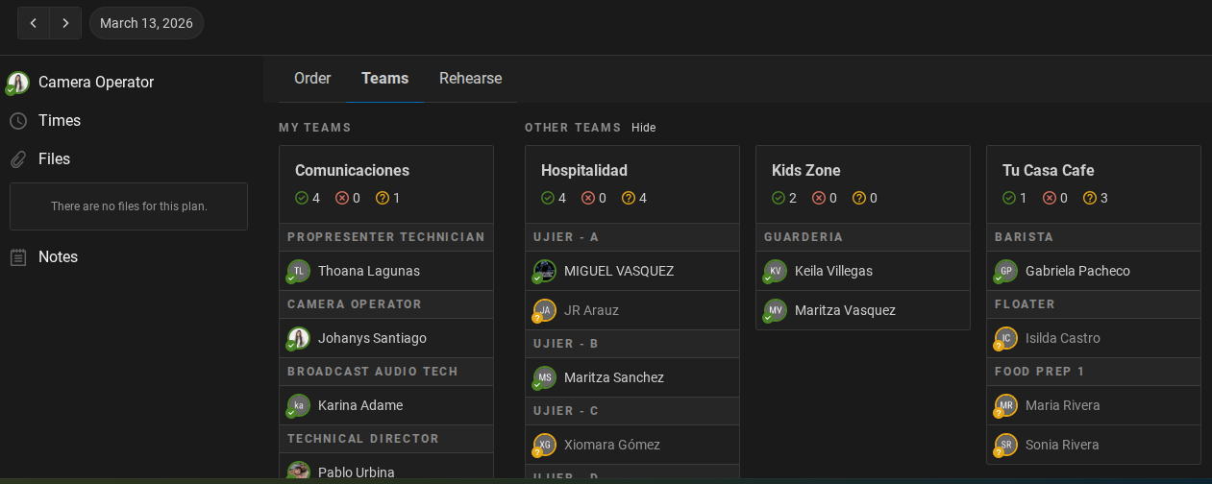Image resolution: width=1212 pixels, height=484 pixels.
Task: Click Miguel Vasquez's profile avatar
Action: tap(545, 271)
